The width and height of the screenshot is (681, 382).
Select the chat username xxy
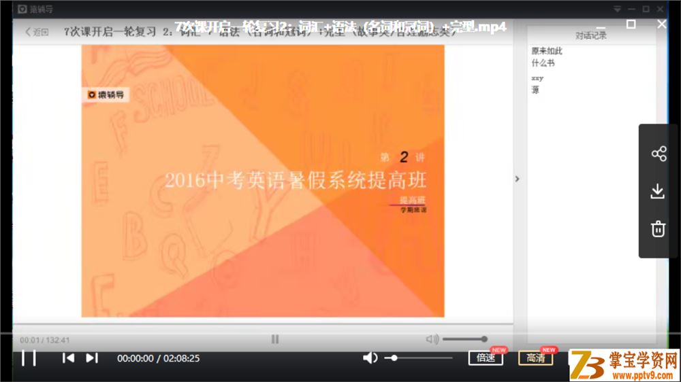pyautogui.click(x=537, y=78)
